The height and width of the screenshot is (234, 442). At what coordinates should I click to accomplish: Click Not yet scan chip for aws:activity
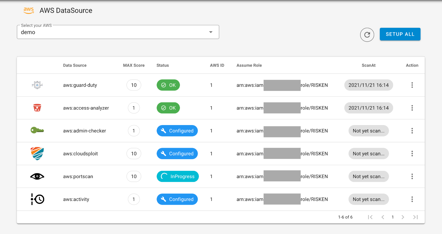point(369,199)
